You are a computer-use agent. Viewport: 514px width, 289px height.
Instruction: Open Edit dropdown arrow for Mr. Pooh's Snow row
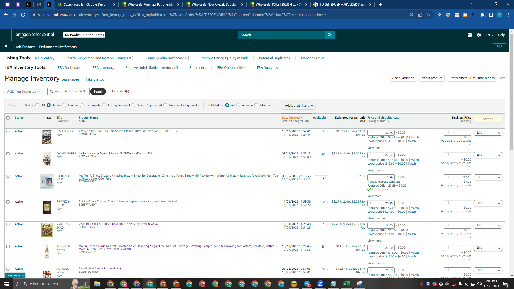[x=499, y=177]
